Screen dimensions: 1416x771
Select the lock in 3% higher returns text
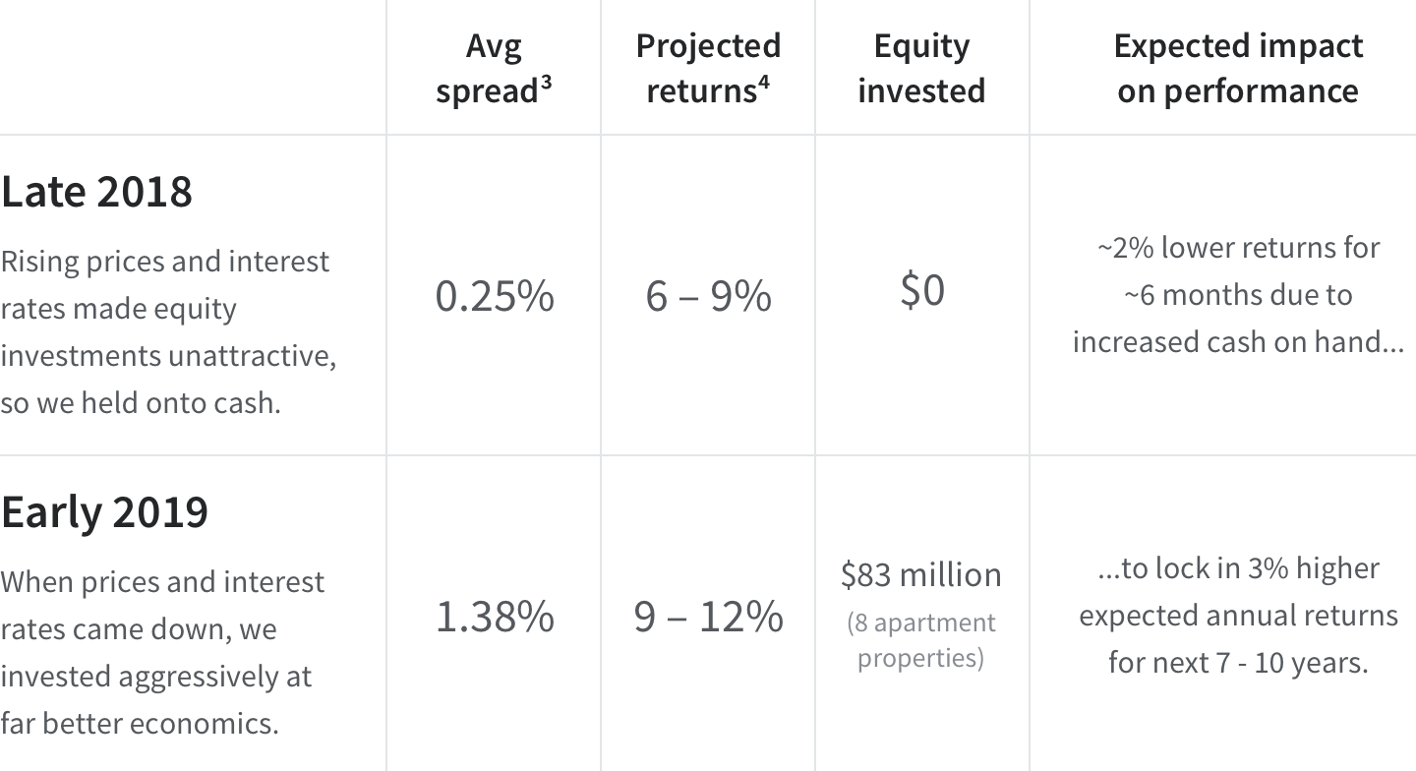coord(1238,615)
